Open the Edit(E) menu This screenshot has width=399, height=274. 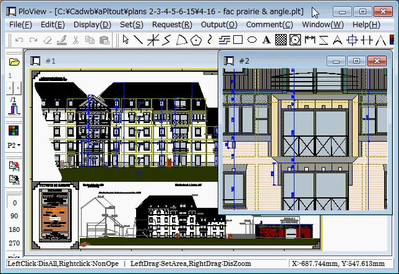click(x=53, y=25)
